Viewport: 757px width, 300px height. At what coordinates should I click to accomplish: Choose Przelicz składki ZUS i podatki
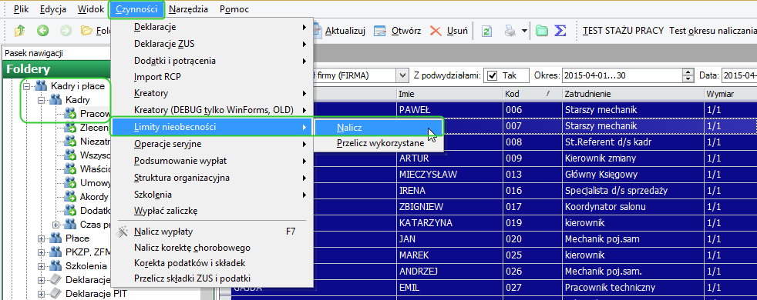click(213, 278)
